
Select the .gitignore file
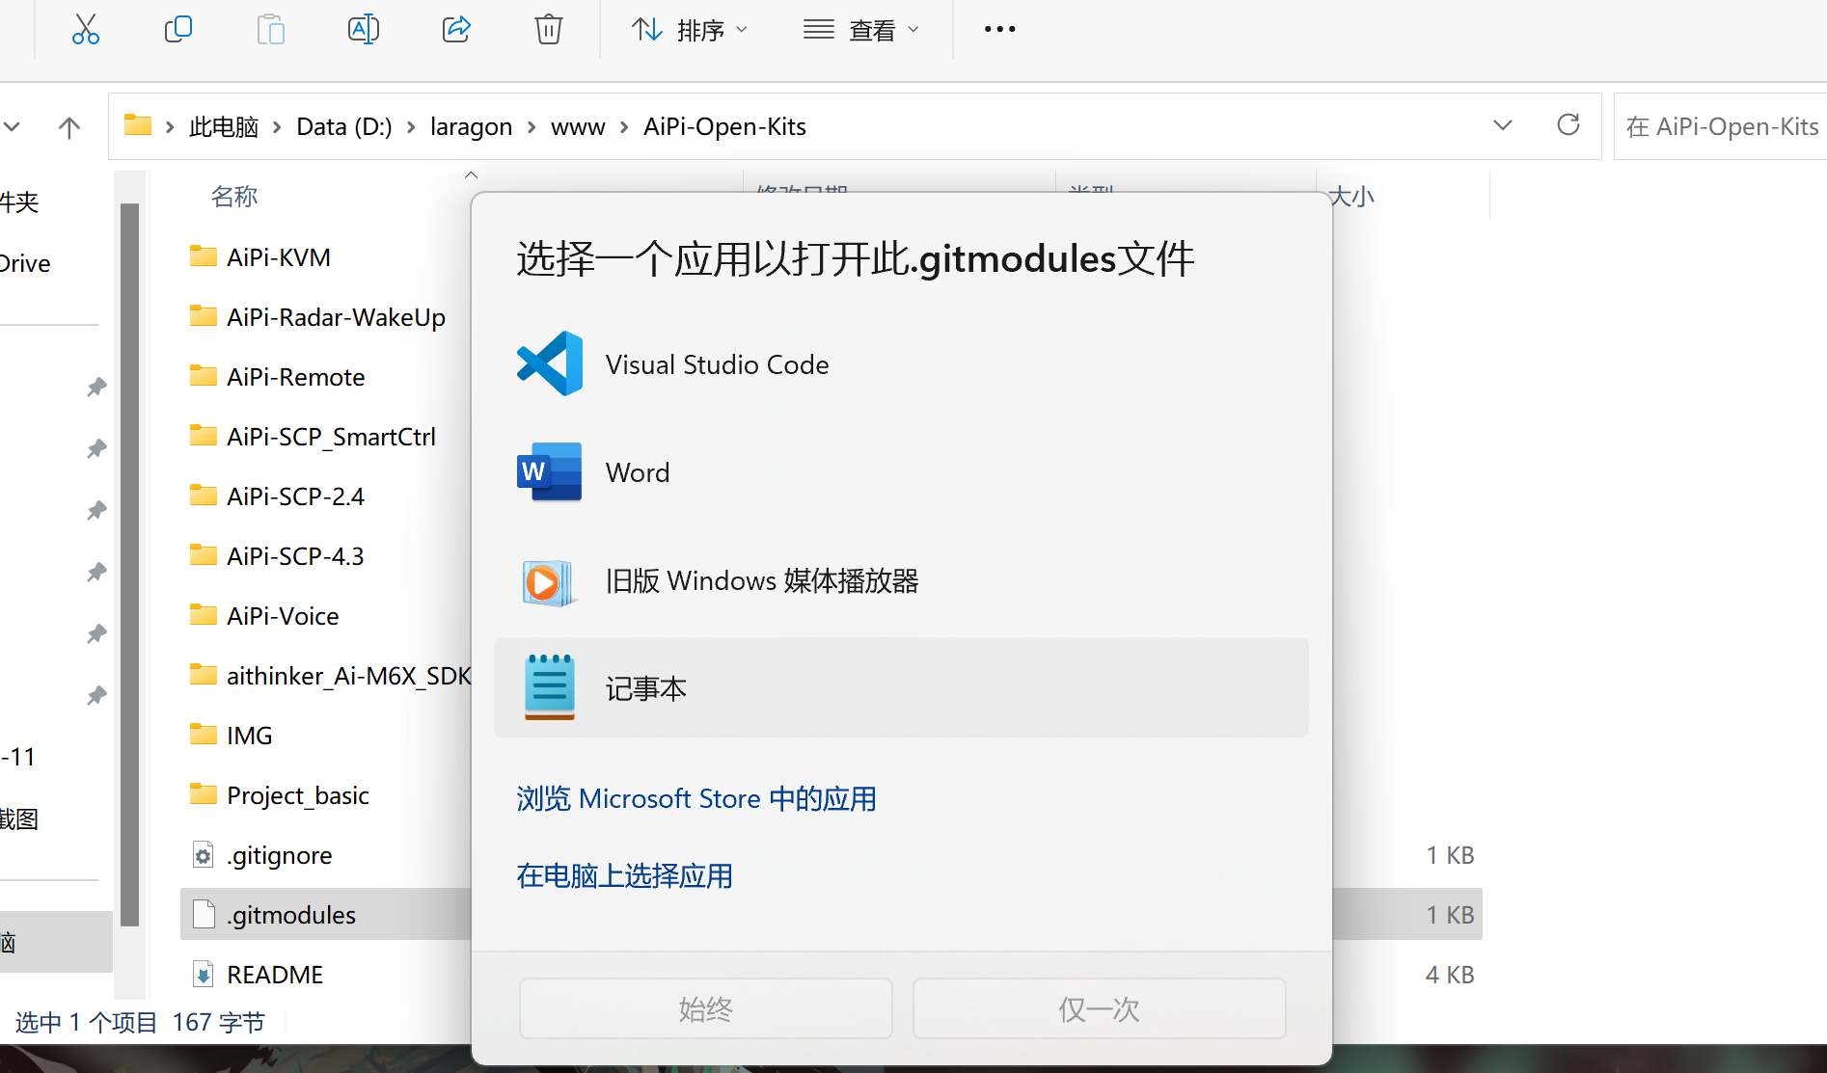279,855
